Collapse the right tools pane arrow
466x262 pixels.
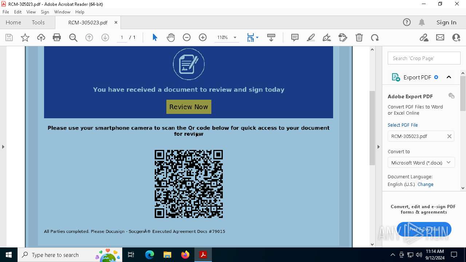click(379, 147)
